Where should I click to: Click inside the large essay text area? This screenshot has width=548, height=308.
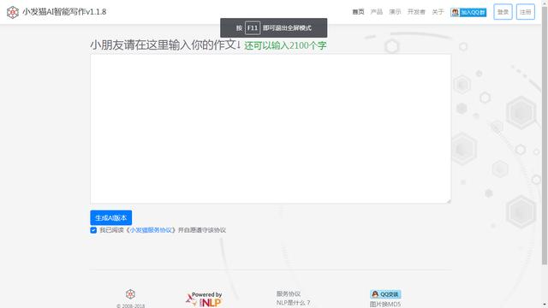(x=271, y=129)
